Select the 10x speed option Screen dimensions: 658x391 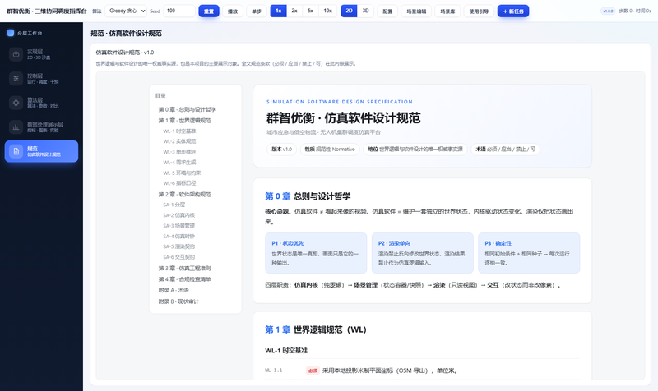click(327, 11)
